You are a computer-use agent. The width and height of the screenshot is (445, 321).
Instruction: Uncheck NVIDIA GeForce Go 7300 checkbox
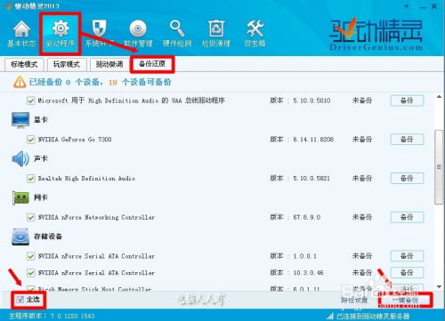coord(31,140)
